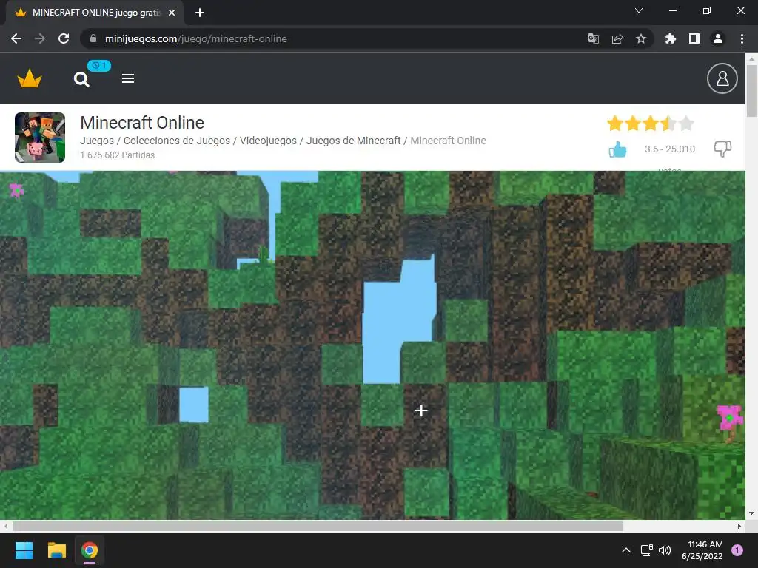Open the Videojuegos breadcrumb link
Image resolution: width=758 pixels, height=568 pixels.
[268, 141]
